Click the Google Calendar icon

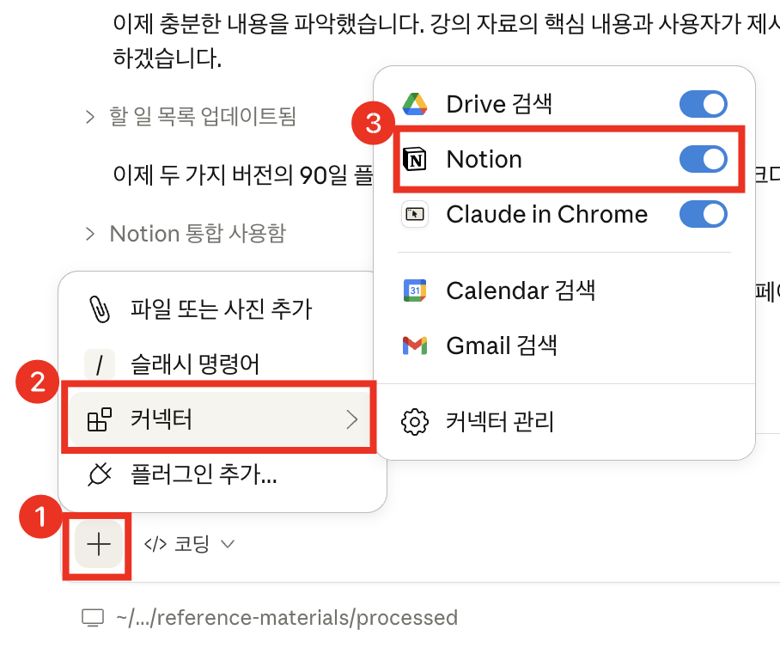tap(416, 290)
